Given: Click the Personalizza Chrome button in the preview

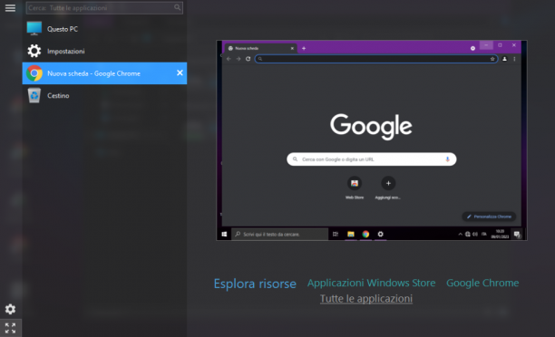Looking at the screenshot, I should click(x=489, y=217).
